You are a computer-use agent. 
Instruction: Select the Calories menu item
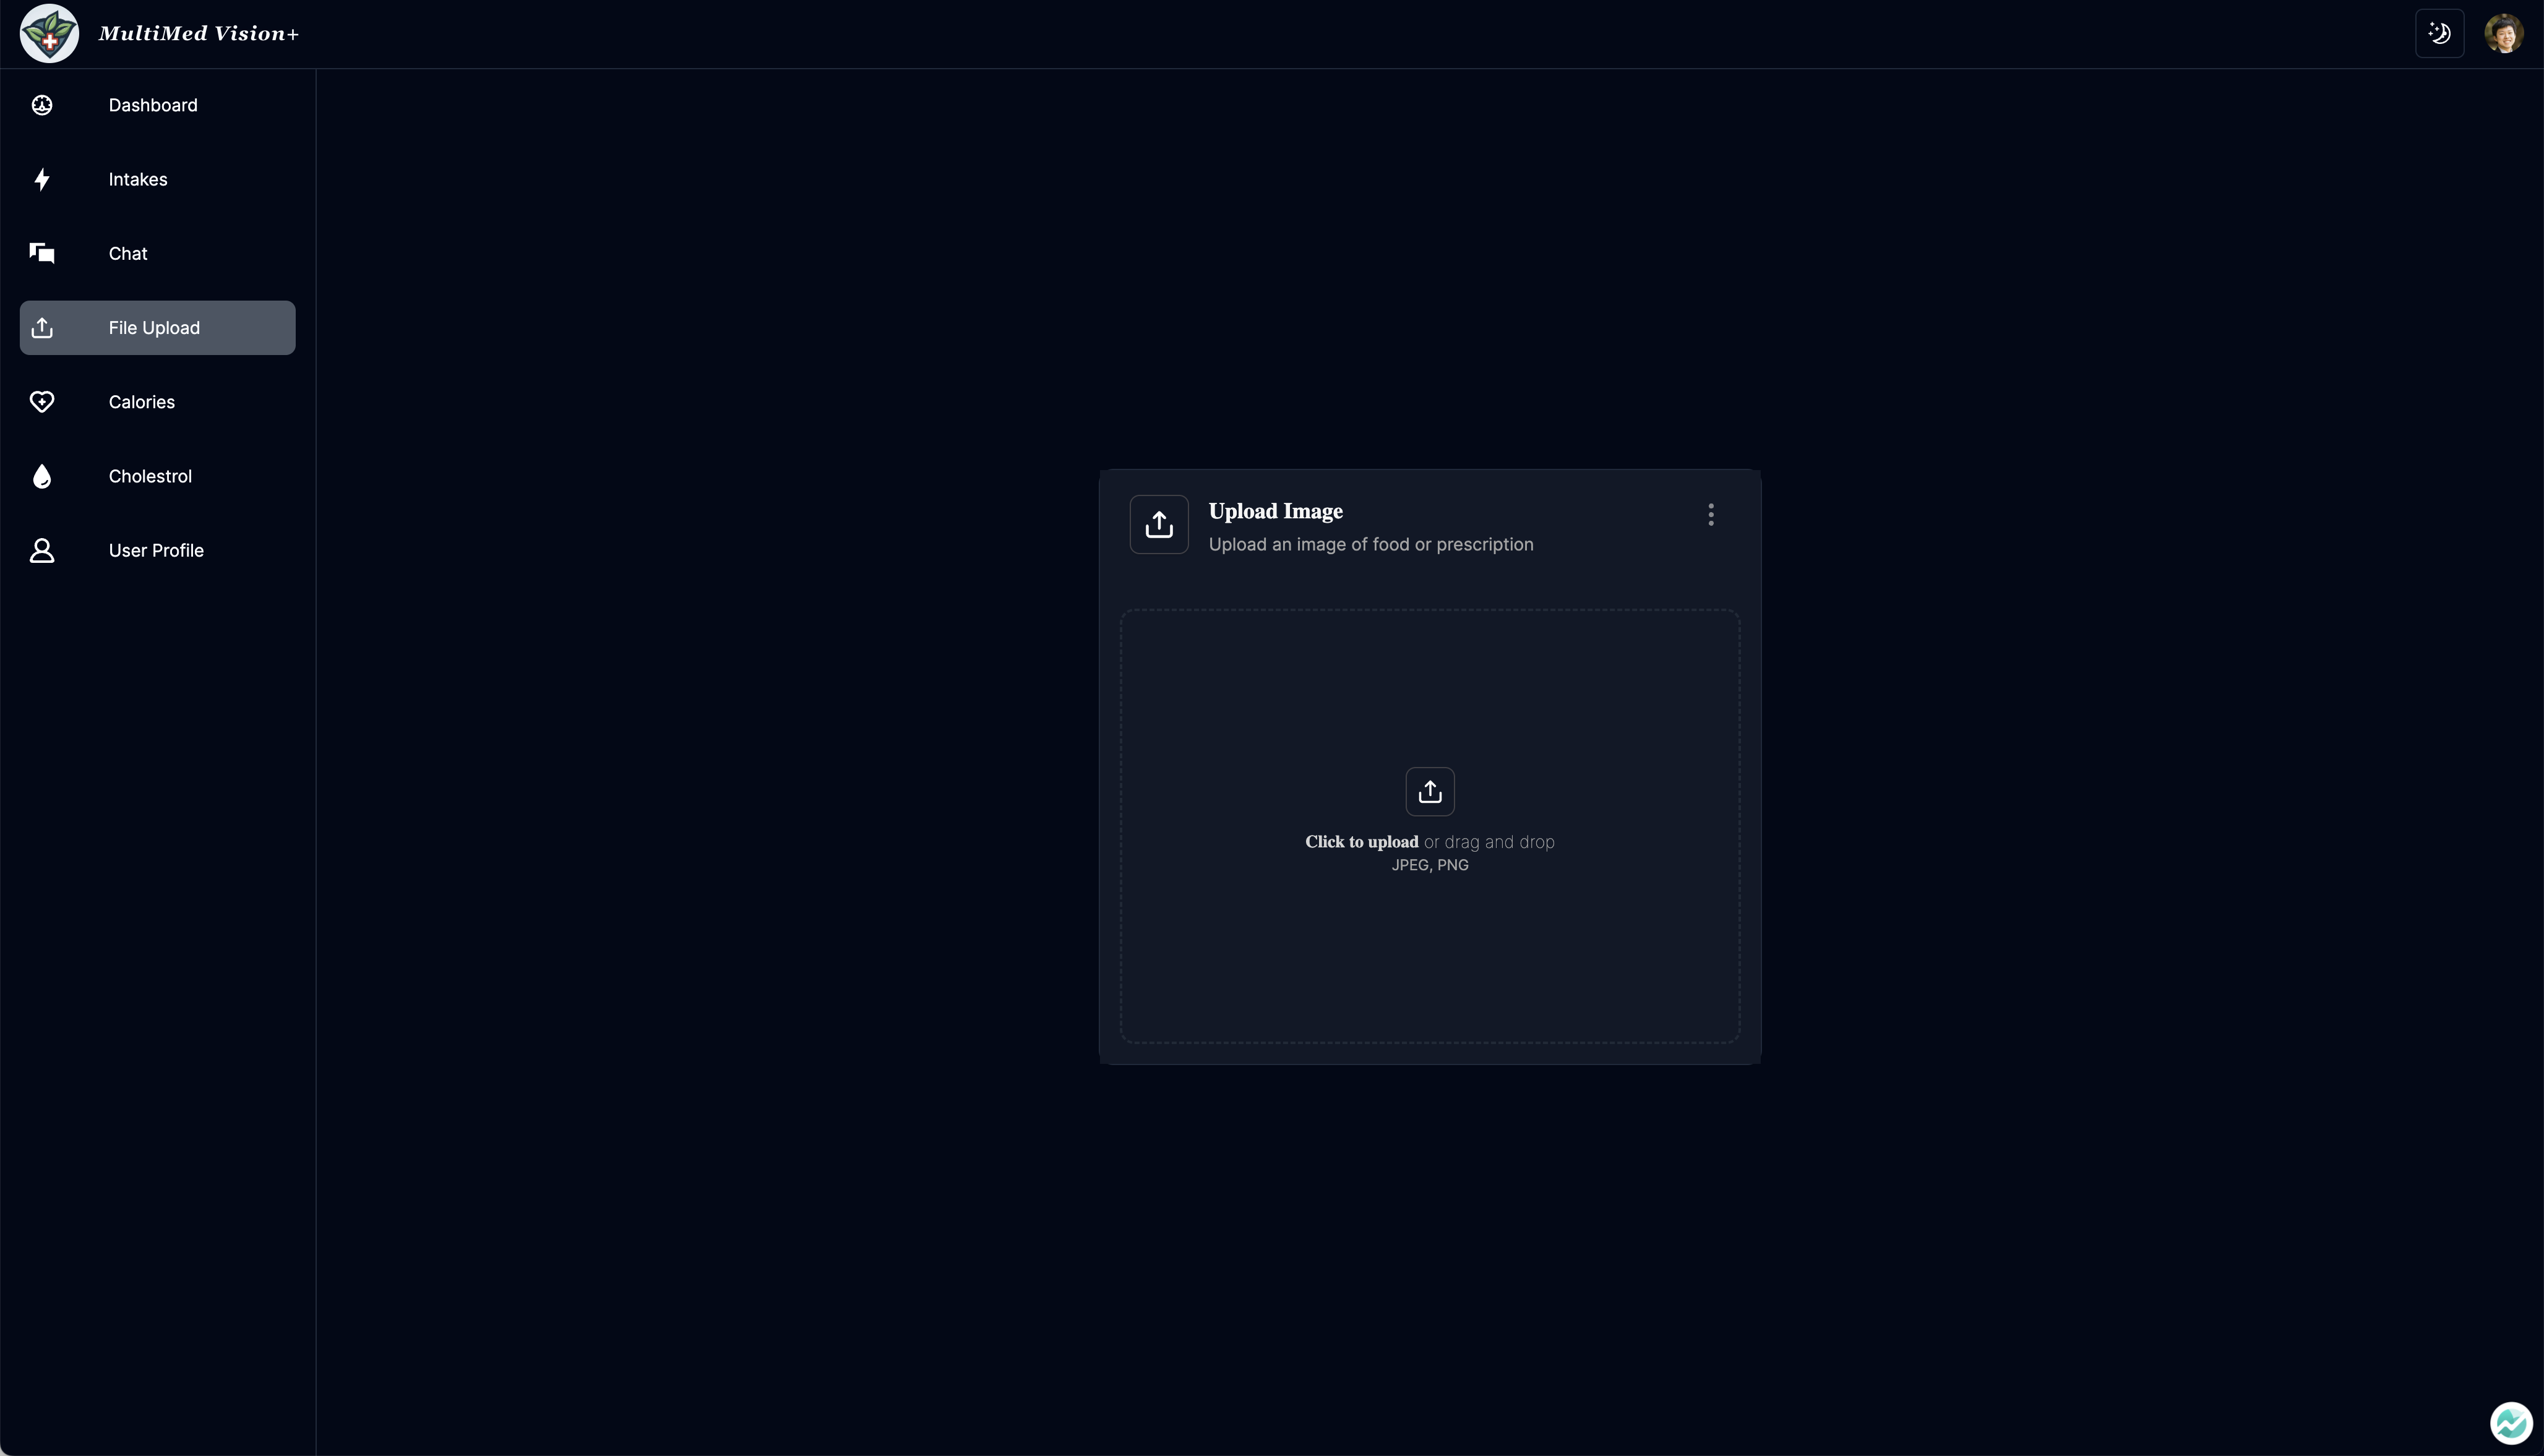142,402
